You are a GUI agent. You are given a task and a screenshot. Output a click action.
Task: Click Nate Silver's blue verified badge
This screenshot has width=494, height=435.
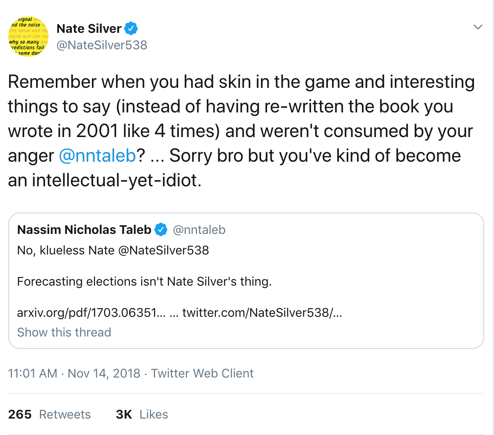coord(131,28)
